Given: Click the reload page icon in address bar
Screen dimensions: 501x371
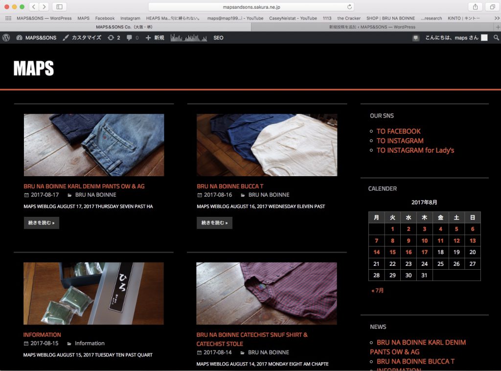Looking at the screenshot, I should pos(349,7).
